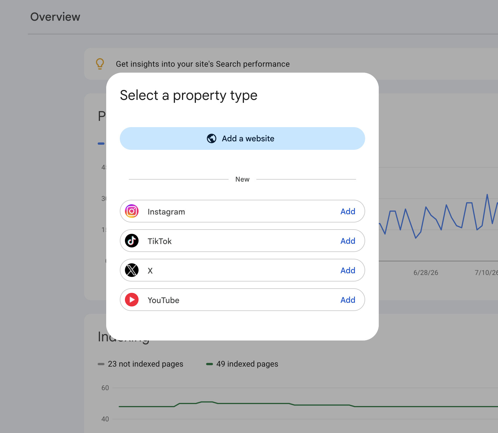
Task: Add an Instagram property
Action: click(x=348, y=211)
